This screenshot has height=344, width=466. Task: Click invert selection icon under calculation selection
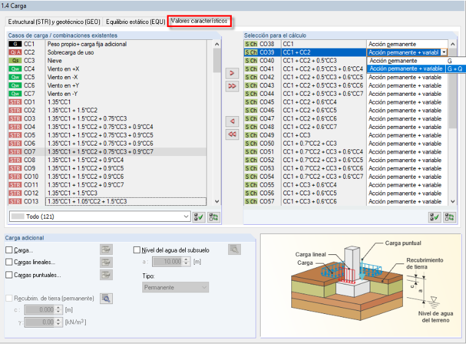[449, 217]
